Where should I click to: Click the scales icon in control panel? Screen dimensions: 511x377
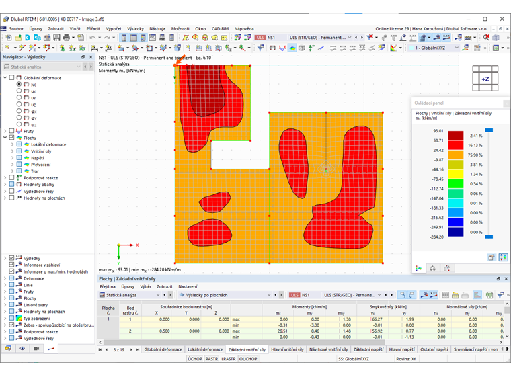pos(433,268)
